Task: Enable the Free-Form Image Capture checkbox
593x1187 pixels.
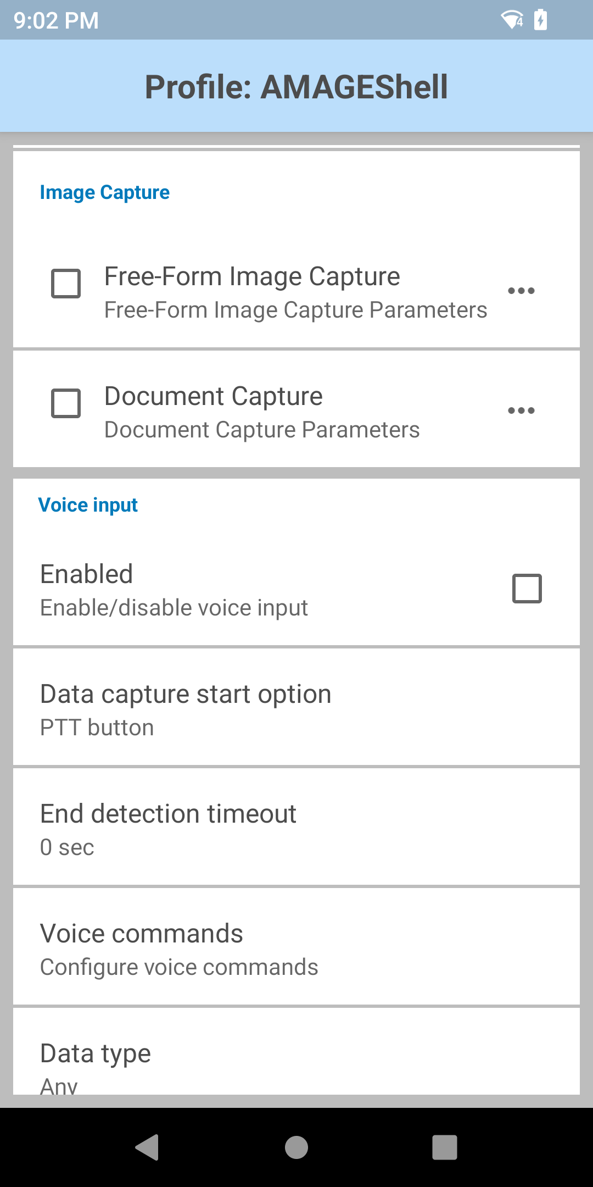Action: 66,284
